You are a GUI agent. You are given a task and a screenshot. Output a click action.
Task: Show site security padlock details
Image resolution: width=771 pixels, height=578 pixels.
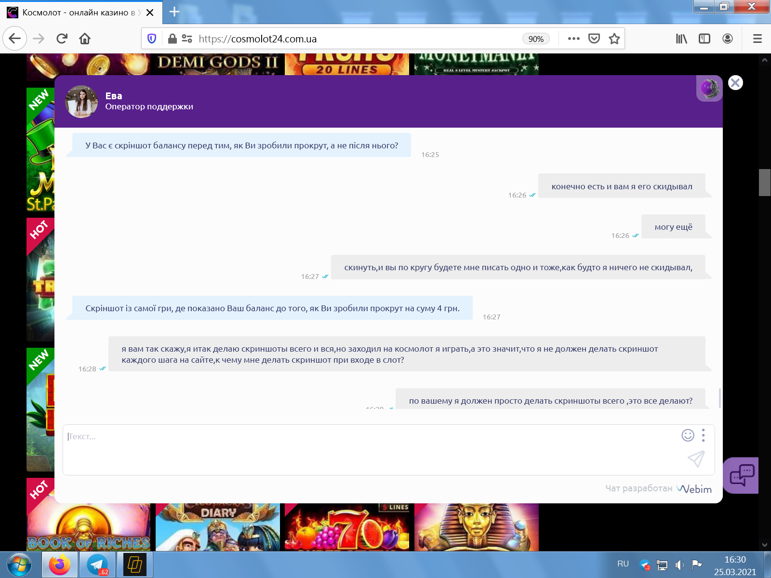(x=172, y=39)
